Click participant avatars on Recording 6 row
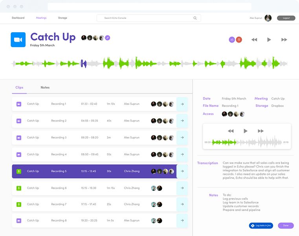The height and width of the screenshot is (236, 299). pos(156,188)
